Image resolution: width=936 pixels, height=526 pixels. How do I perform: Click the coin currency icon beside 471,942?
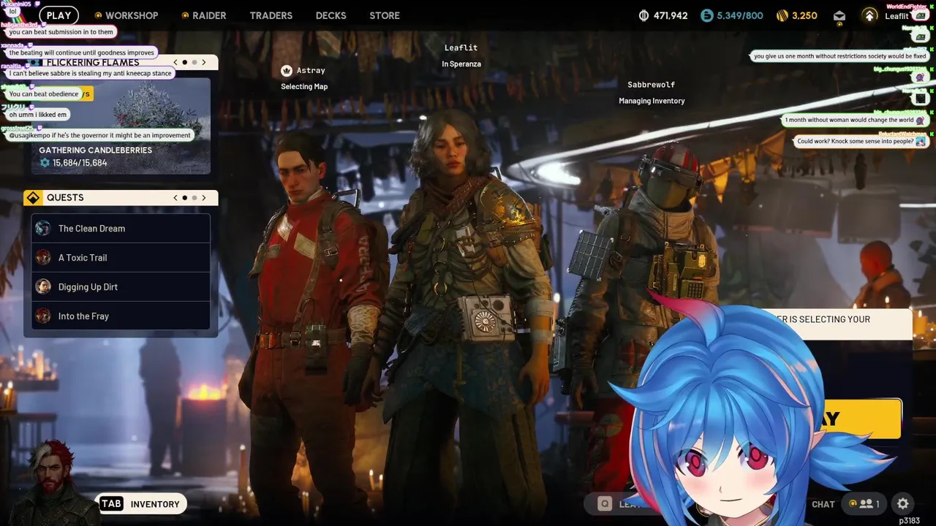pos(644,15)
